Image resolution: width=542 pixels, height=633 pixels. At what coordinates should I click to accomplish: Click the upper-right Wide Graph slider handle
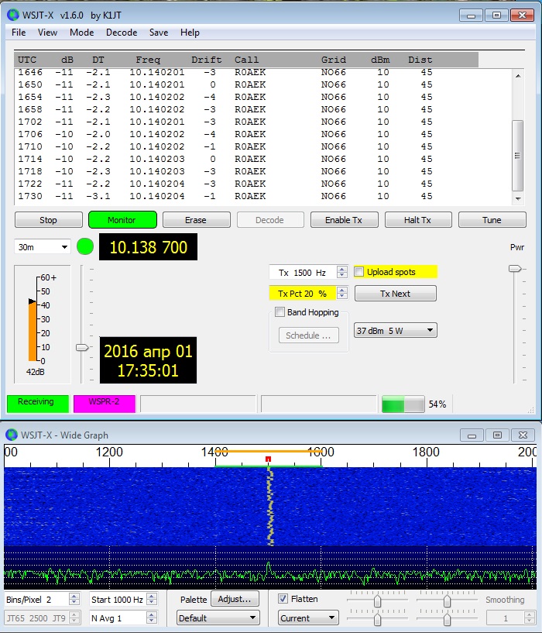tap(447, 601)
